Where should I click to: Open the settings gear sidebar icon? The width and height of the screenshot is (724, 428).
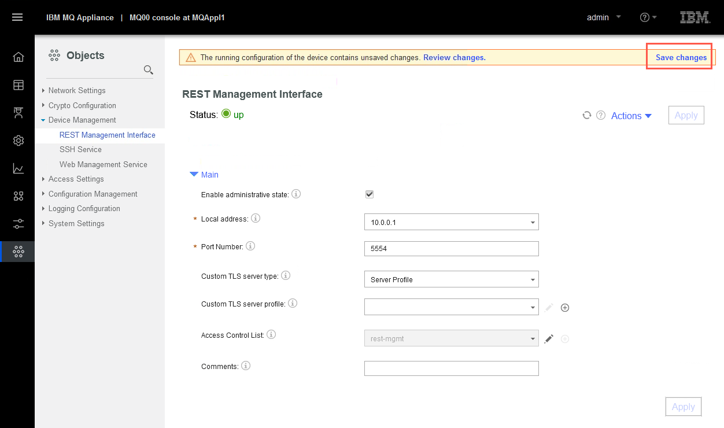[x=19, y=141]
